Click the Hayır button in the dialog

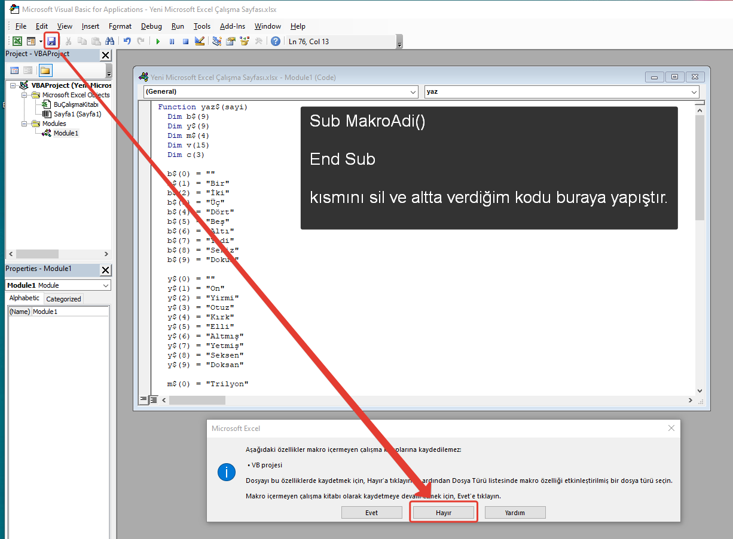[x=444, y=513]
